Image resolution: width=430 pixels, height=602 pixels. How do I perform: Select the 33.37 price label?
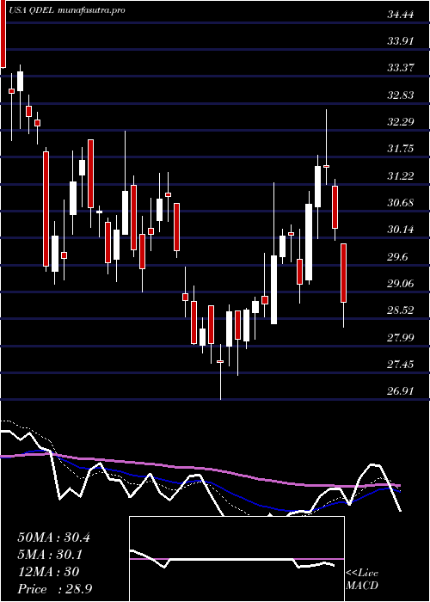pyautogui.click(x=401, y=68)
